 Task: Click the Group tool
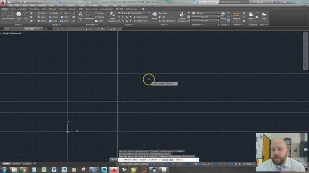click(223, 15)
